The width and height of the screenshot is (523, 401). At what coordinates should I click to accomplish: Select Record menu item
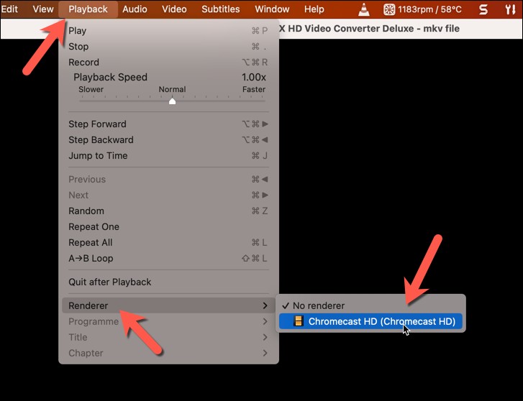(x=168, y=62)
